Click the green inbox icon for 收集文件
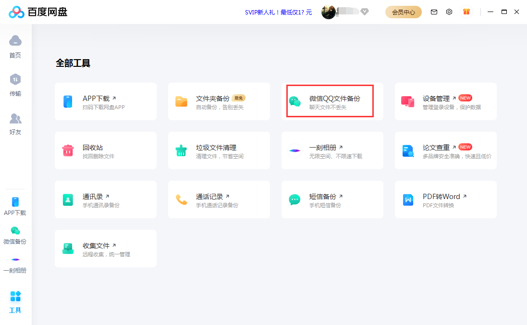This screenshot has height=325, width=527. click(68, 249)
